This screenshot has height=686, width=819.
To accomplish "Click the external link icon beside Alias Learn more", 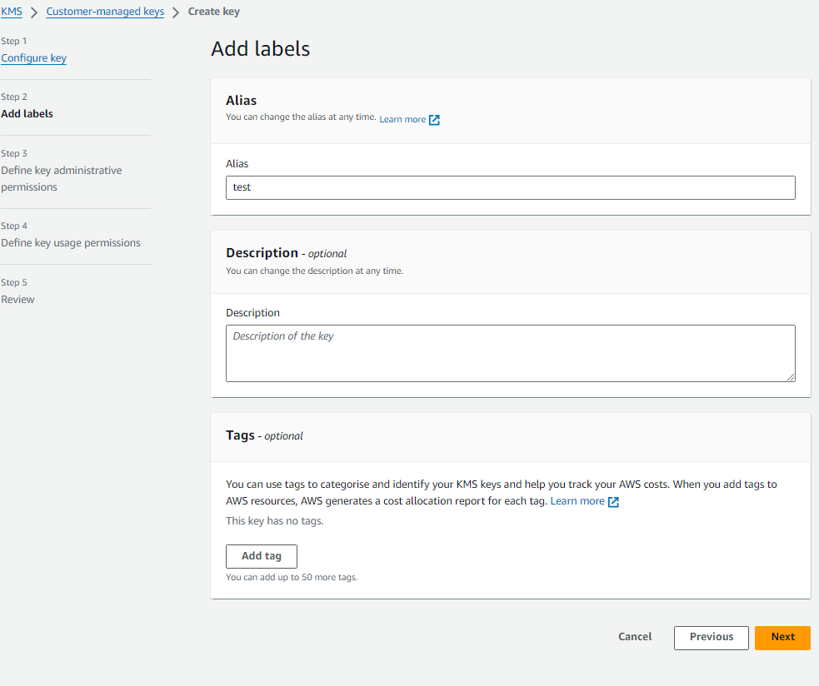I will [434, 120].
